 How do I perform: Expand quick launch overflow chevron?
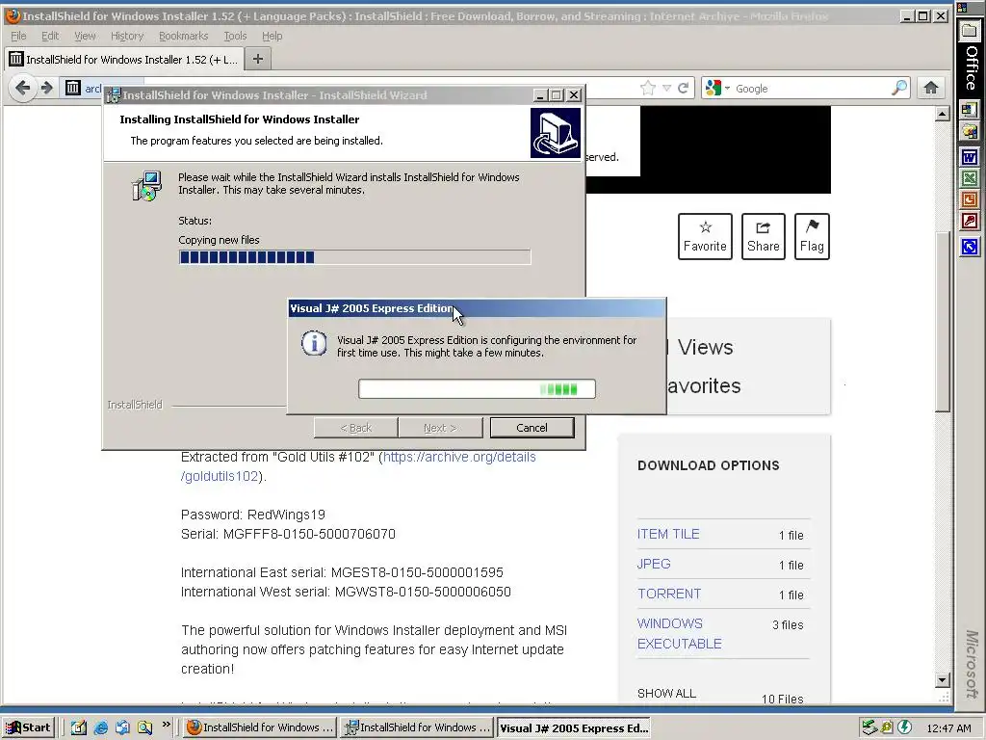pyautogui.click(x=166, y=725)
